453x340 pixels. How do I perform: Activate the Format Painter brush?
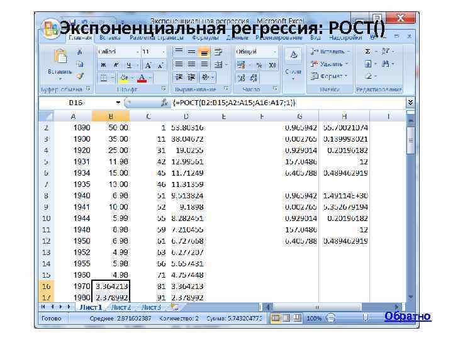pyautogui.click(x=80, y=76)
